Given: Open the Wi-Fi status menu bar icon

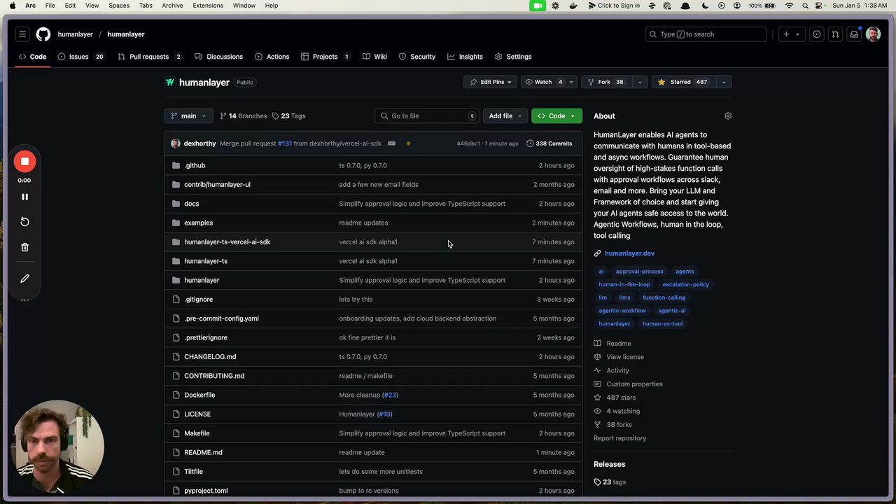Looking at the screenshot, I should click(790, 6).
